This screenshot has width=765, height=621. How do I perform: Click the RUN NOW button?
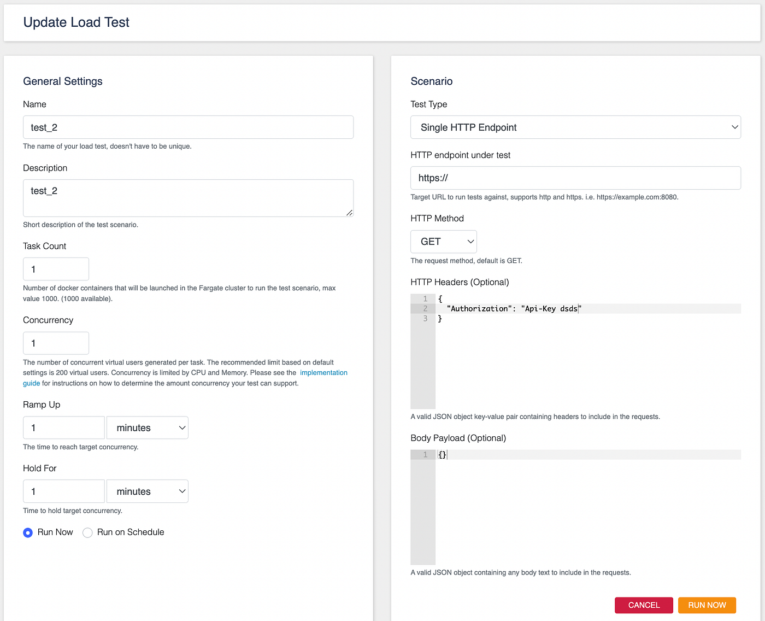pos(707,605)
